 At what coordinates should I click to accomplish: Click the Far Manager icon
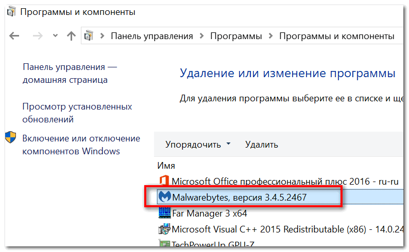[165, 213]
